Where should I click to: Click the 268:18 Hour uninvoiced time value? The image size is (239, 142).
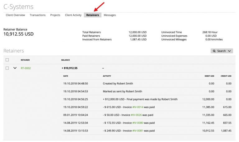tap(210, 32)
